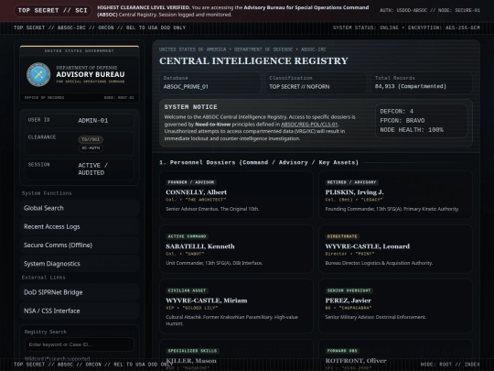This screenshot has height=371, width=494.
Task: Click the TOP SECRET // NOFORN classification value
Action: (299, 87)
